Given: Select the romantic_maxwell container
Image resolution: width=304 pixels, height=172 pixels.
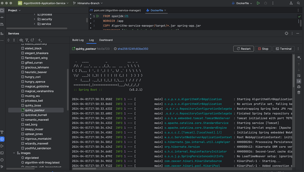Looking at the screenshot, I should click(x=37, y=120).
